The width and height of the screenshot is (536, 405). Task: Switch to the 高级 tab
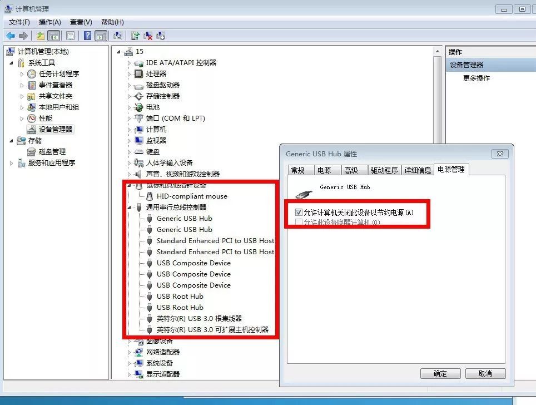tap(354, 170)
